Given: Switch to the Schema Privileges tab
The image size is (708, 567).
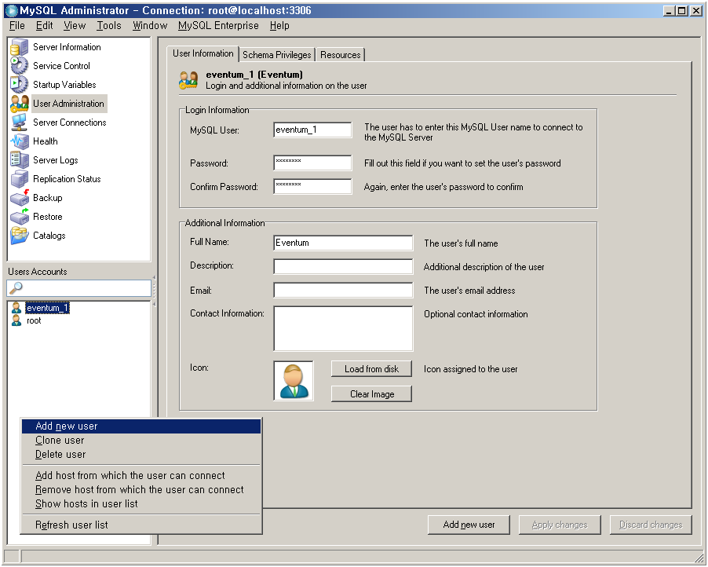Looking at the screenshot, I should coord(277,55).
